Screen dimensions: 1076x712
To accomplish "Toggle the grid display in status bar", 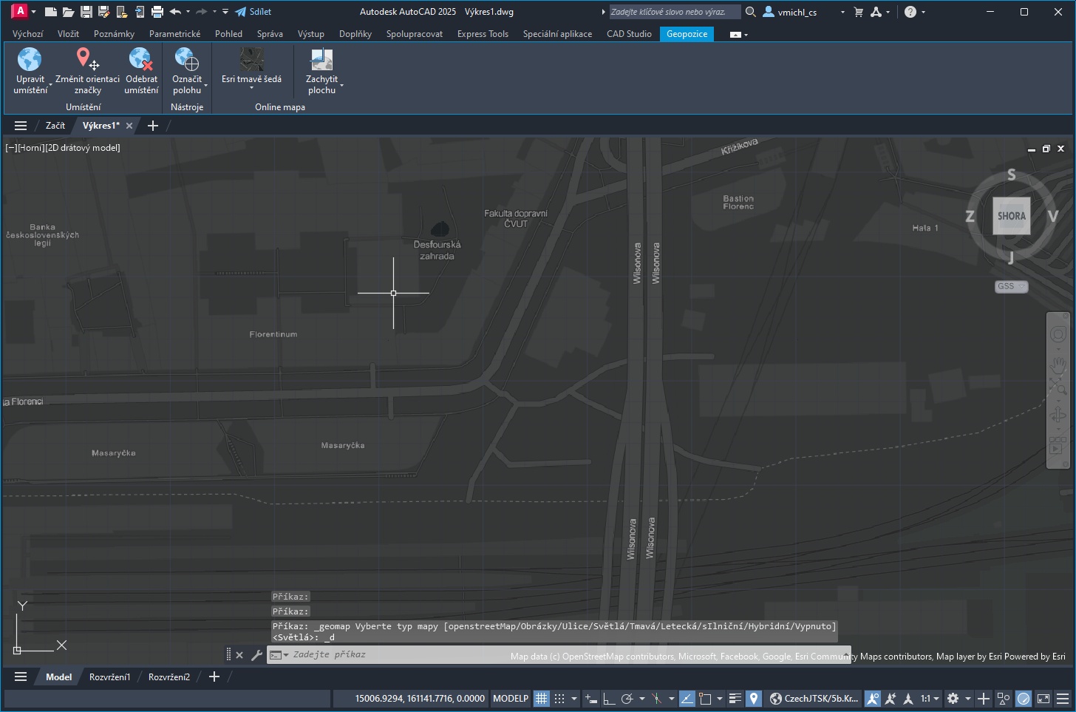I will (542, 699).
